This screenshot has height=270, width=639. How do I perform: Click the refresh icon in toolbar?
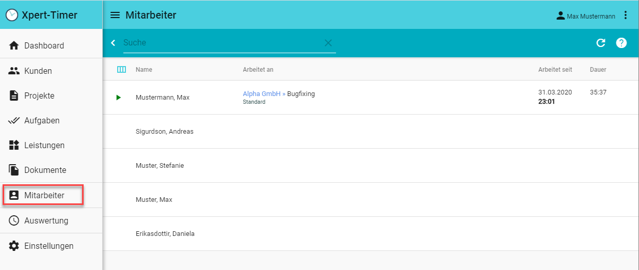(600, 43)
